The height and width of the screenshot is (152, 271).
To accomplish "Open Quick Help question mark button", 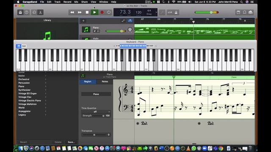I will (x=26, y=12).
